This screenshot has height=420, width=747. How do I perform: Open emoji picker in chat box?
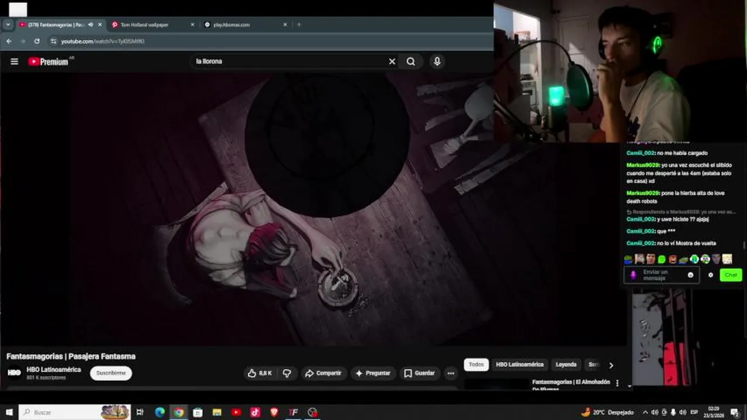(x=690, y=275)
